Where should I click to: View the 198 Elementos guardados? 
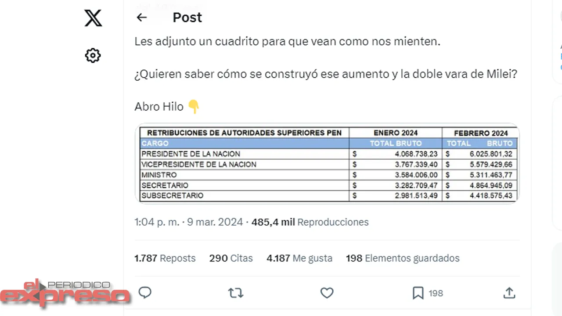pos(403,258)
